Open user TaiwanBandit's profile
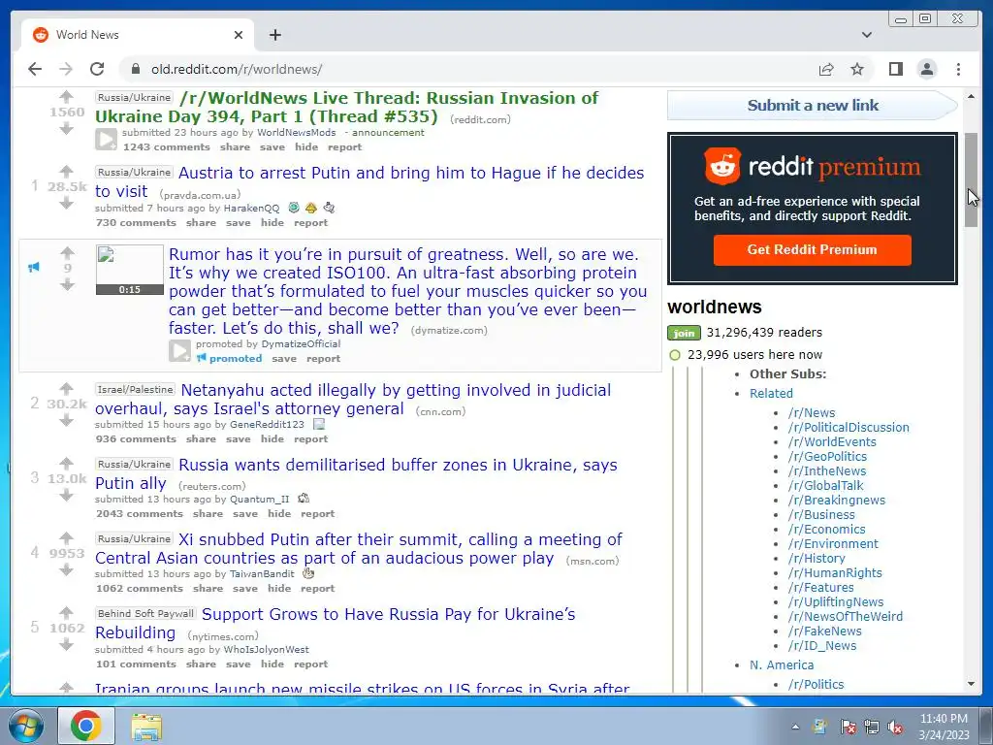This screenshot has height=745, width=993. click(x=262, y=574)
